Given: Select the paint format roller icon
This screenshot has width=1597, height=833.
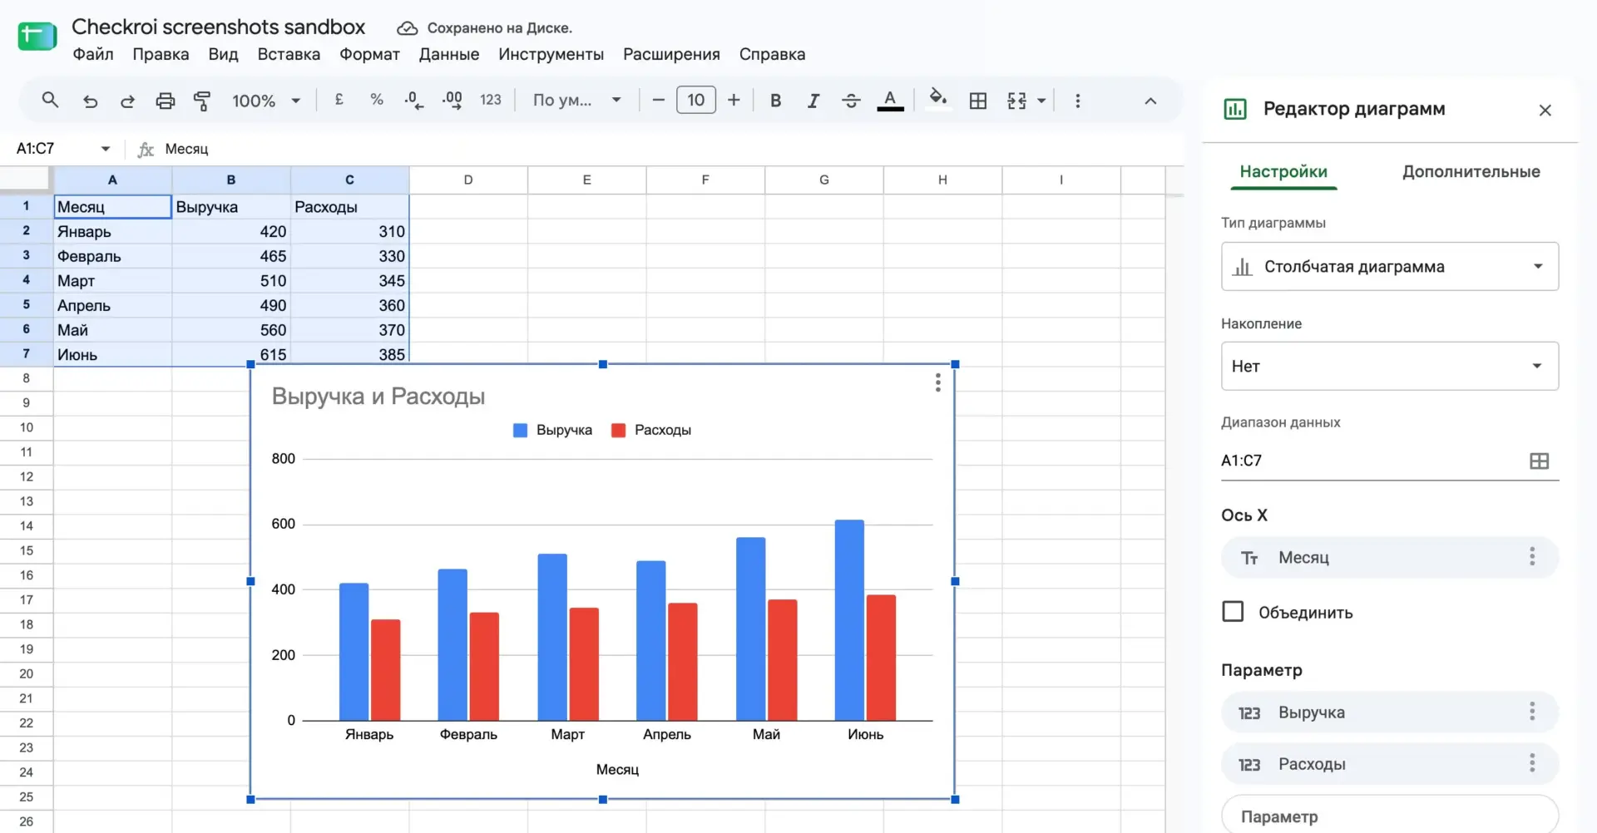Looking at the screenshot, I should 202,101.
